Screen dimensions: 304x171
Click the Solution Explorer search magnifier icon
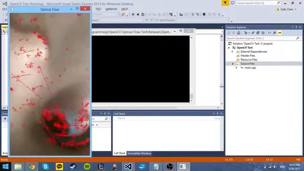point(298,38)
